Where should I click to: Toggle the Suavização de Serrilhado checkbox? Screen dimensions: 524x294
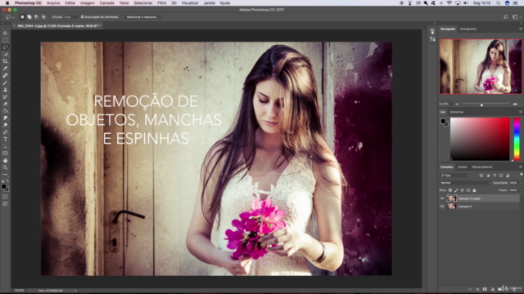82,17
